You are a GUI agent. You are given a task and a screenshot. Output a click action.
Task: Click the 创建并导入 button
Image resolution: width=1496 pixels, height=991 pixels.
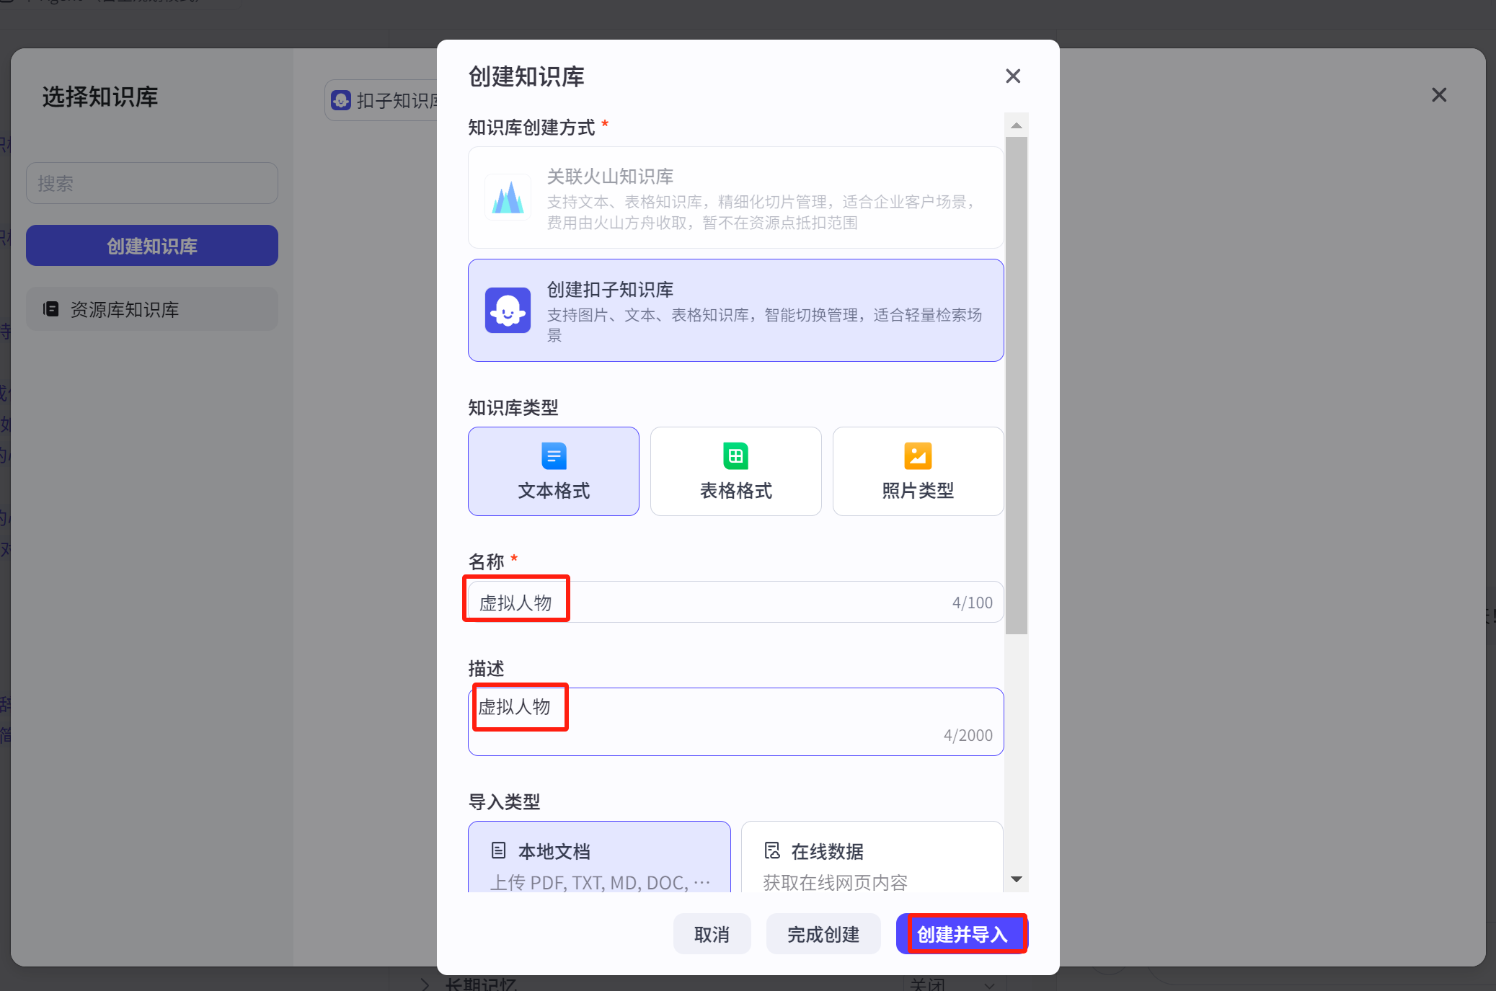[x=962, y=934]
